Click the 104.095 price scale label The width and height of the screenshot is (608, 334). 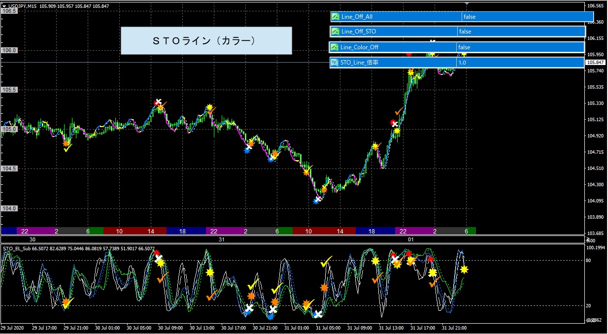coord(596,201)
